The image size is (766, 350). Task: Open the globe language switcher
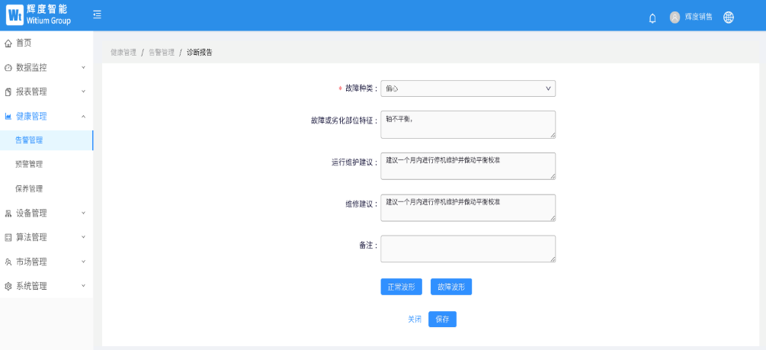(x=729, y=17)
